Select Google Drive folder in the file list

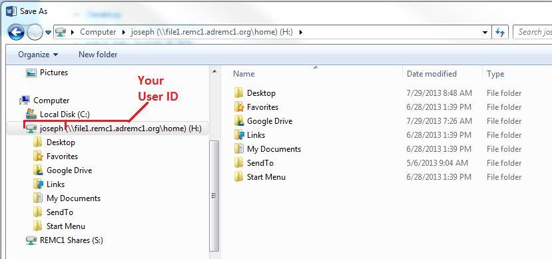tap(270, 121)
